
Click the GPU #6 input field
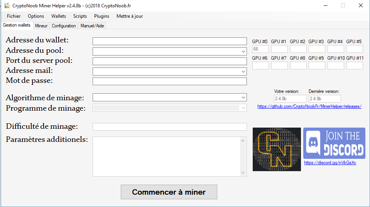coord(260,66)
